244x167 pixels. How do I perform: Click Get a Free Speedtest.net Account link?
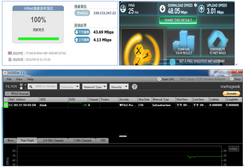tap(202, 61)
